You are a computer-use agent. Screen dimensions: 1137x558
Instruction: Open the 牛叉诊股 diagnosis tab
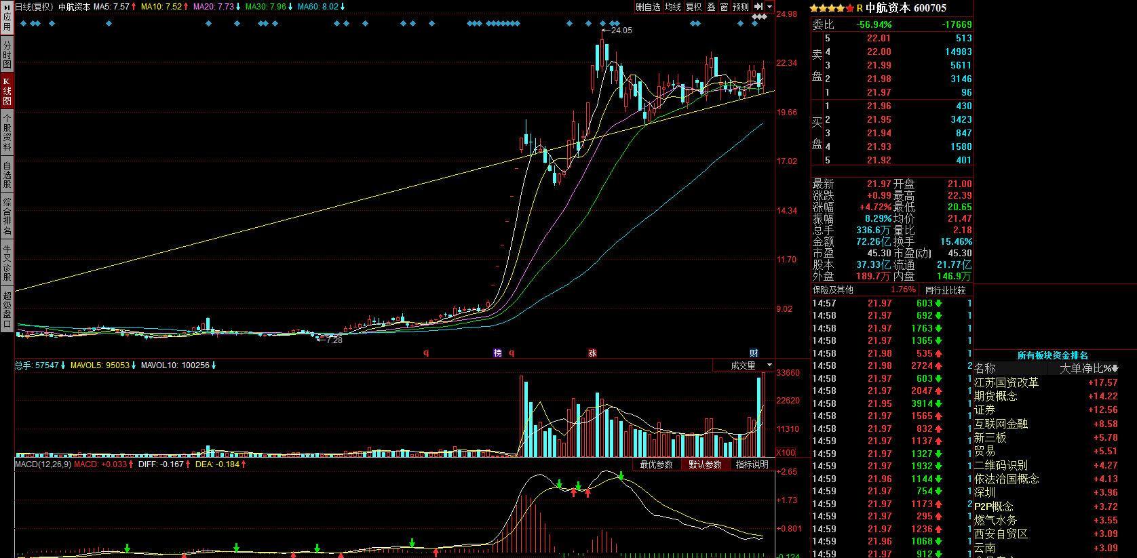click(7, 263)
